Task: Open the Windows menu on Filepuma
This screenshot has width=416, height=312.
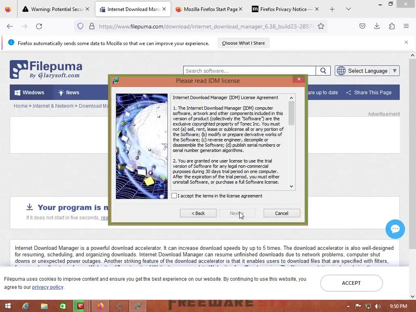Action: [x=29, y=93]
